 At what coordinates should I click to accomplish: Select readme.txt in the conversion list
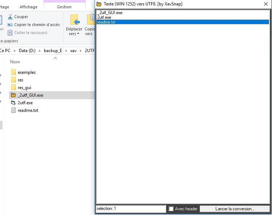pos(106,22)
